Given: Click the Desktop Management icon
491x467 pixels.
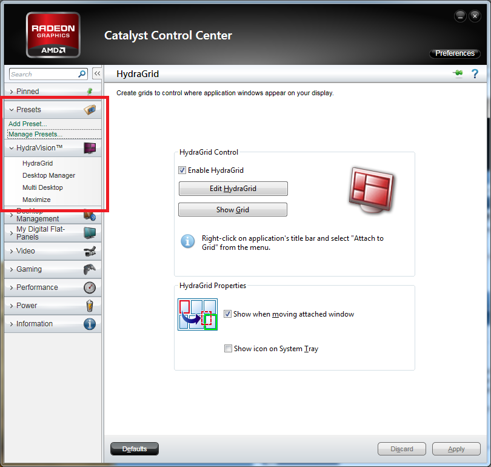Looking at the screenshot, I should coord(90,215).
